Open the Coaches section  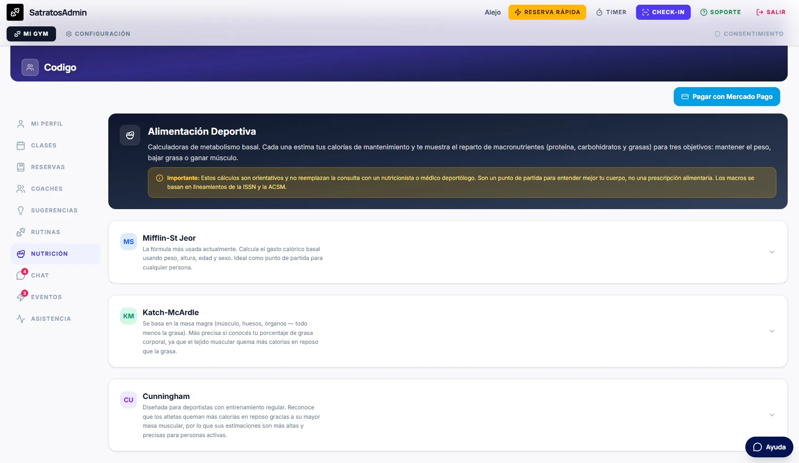pyautogui.click(x=56, y=189)
